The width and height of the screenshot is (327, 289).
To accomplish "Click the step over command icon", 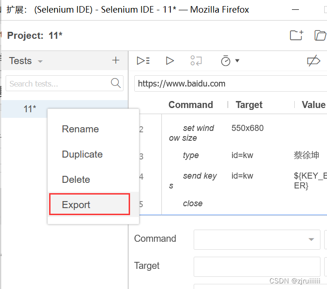I will [196, 61].
